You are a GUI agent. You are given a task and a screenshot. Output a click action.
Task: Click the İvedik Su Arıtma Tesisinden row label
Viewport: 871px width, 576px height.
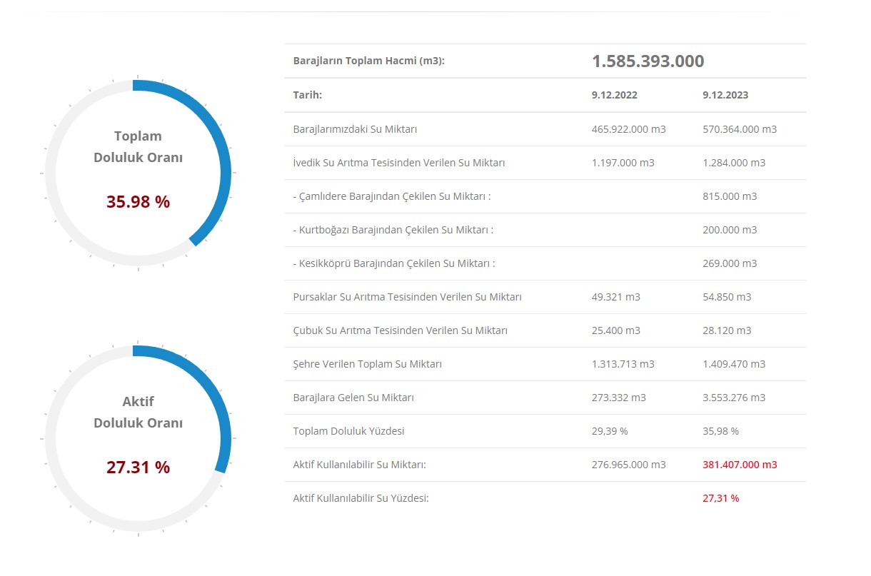pos(398,163)
